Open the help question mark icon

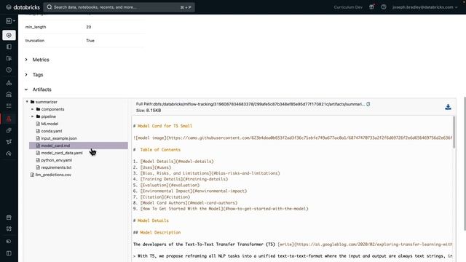pos(384,7)
